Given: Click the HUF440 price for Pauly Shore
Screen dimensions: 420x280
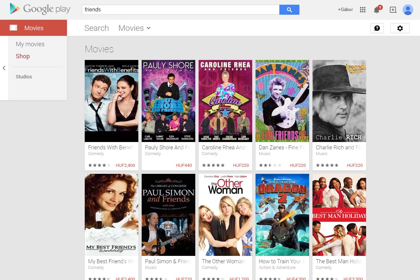Looking at the screenshot, I should tap(184, 165).
